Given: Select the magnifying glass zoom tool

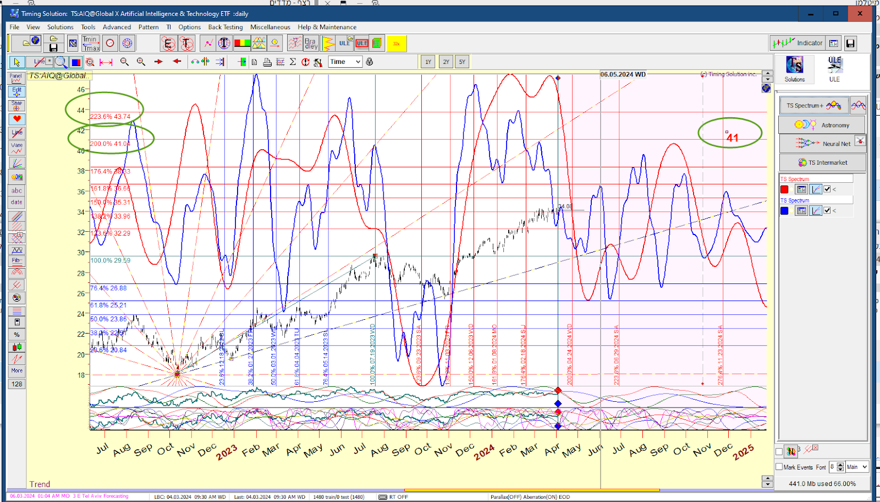Looking at the screenshot, I should [61, 62].
